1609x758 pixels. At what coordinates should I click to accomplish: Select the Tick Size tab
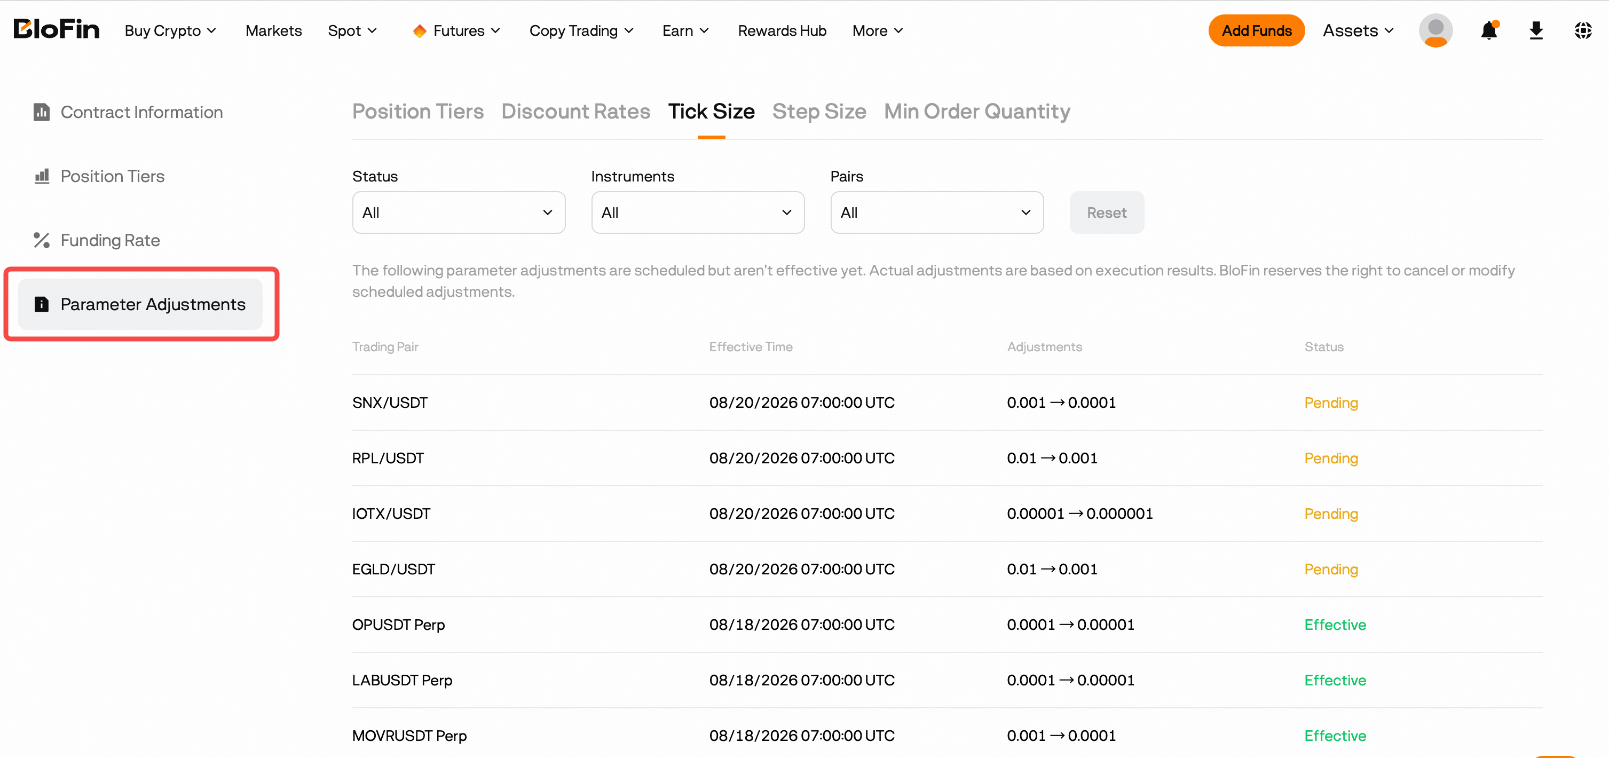[x=712, y=111]
